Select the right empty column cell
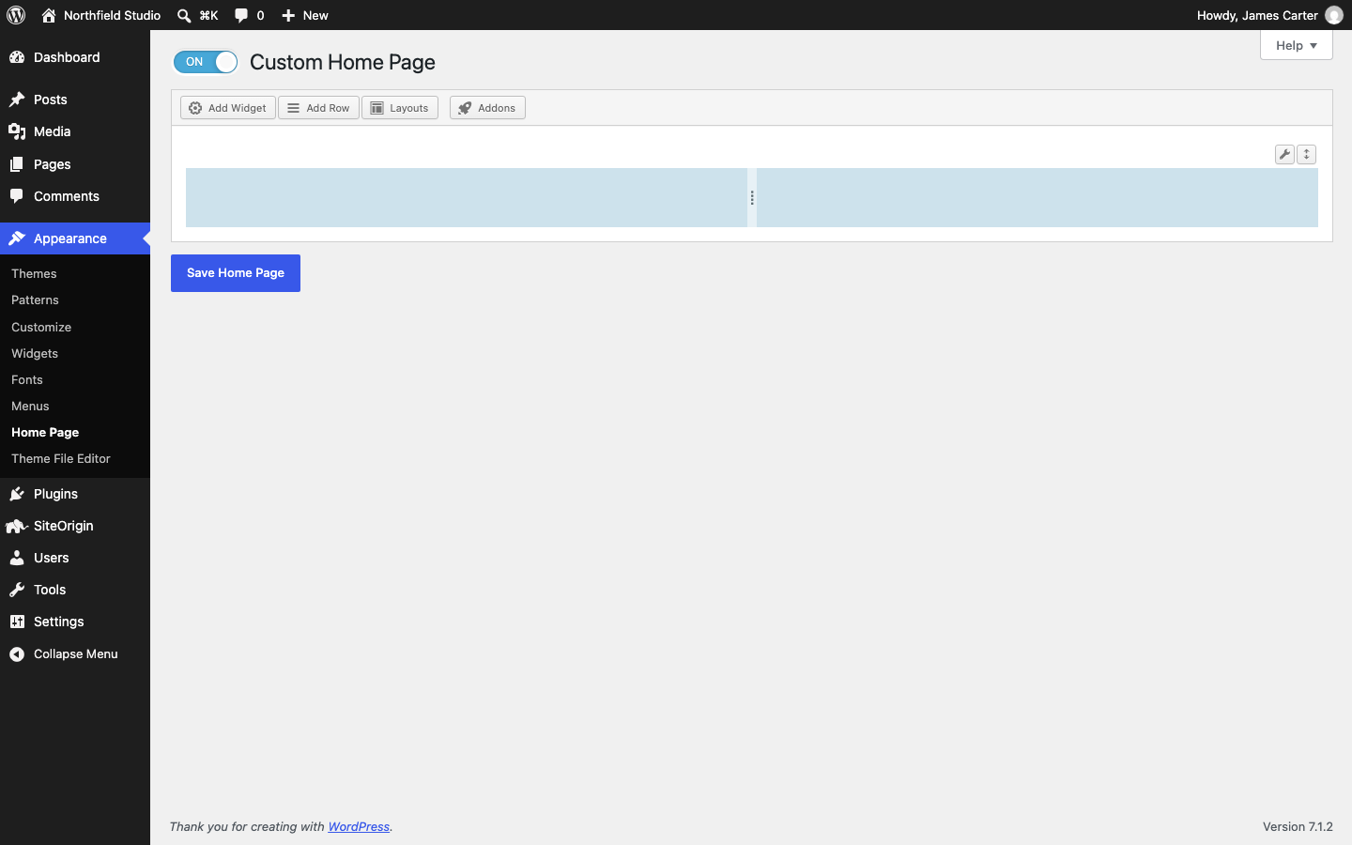Image resolution: width=1352 pixels, height=845 pixels. coord(1037,198)
